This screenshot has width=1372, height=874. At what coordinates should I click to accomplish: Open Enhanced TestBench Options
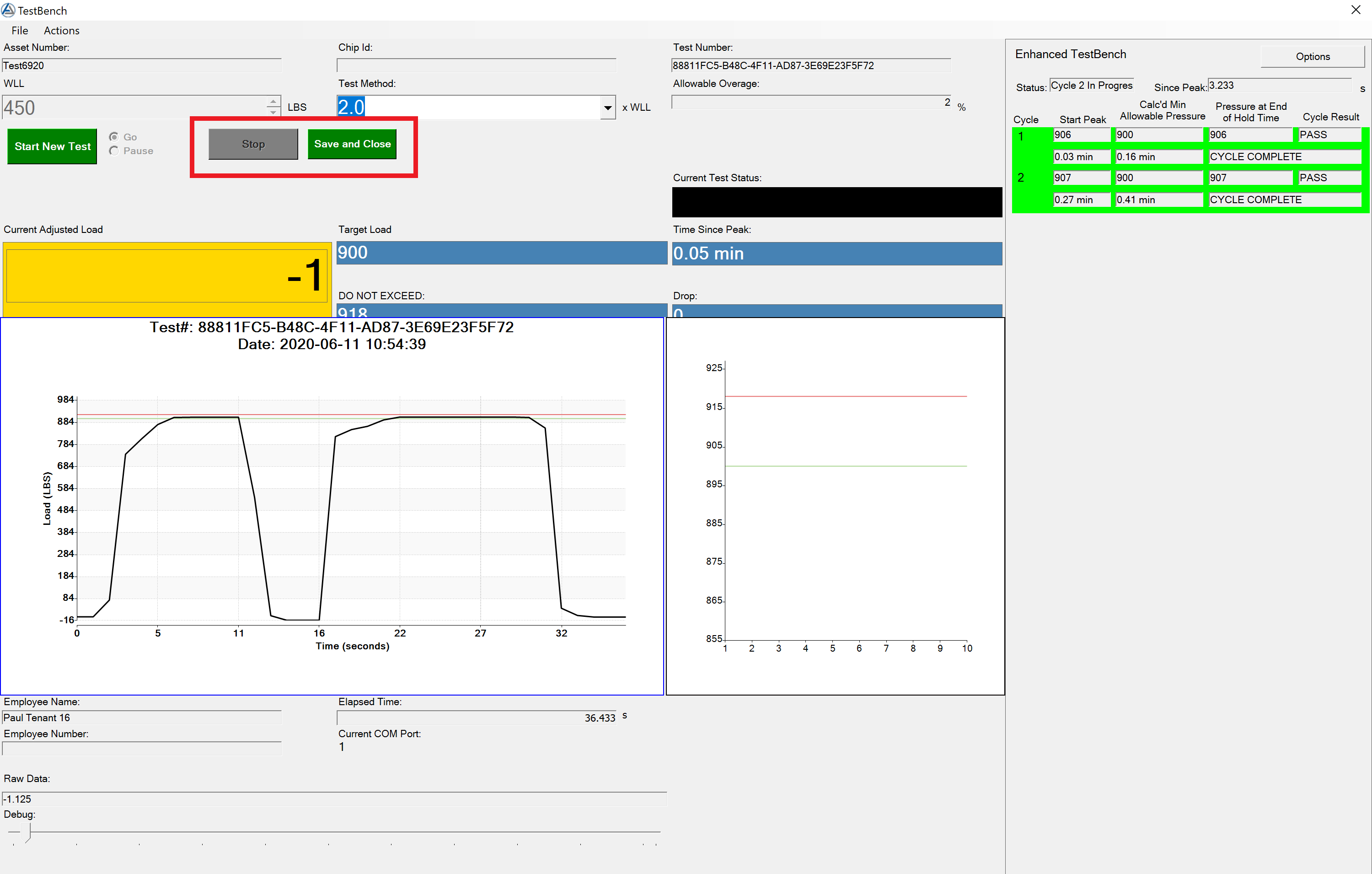(1312, 56)
